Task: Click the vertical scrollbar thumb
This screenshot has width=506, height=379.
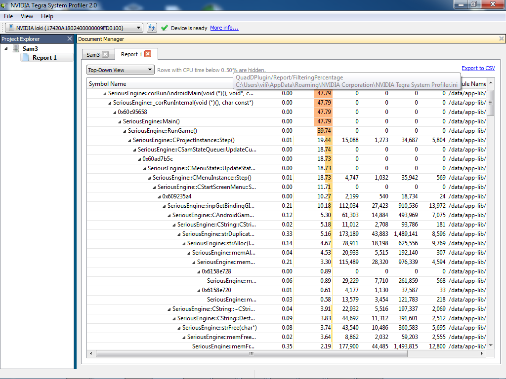Action: pos(491,103)
